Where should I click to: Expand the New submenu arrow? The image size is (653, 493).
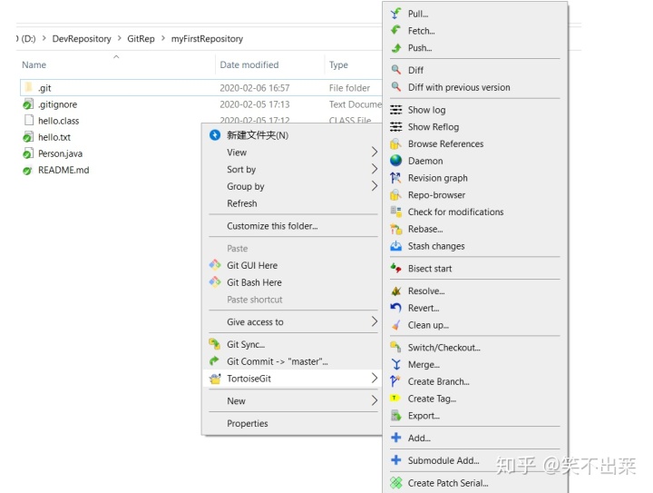tap(374, 400)
